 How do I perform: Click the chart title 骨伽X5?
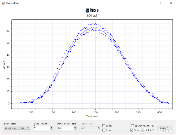[92, 11]
